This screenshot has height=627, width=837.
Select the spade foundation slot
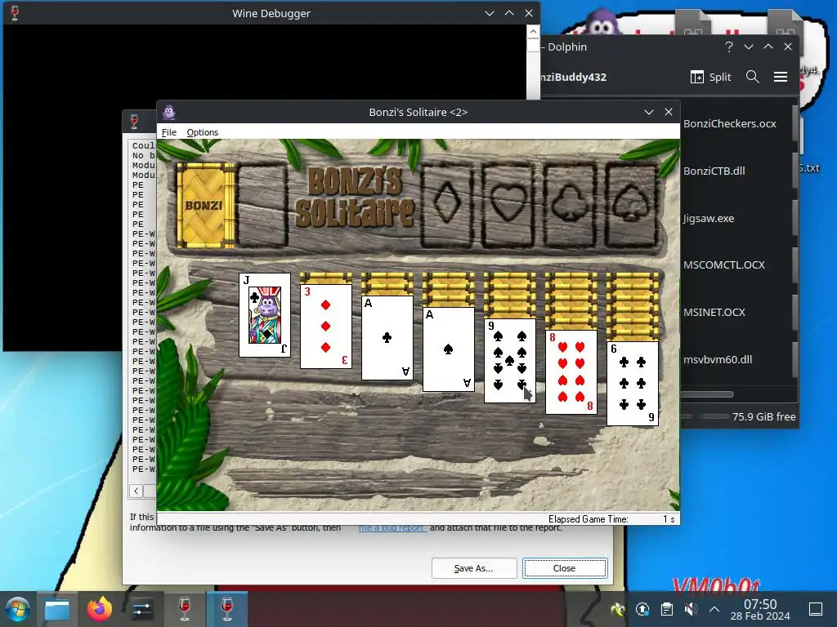click(x=631, y=205)
